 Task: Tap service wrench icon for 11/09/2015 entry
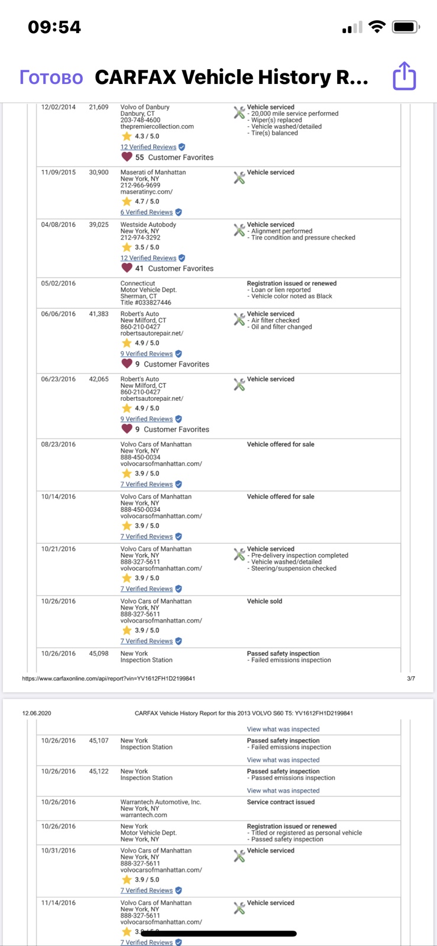[x=239, y=177]
